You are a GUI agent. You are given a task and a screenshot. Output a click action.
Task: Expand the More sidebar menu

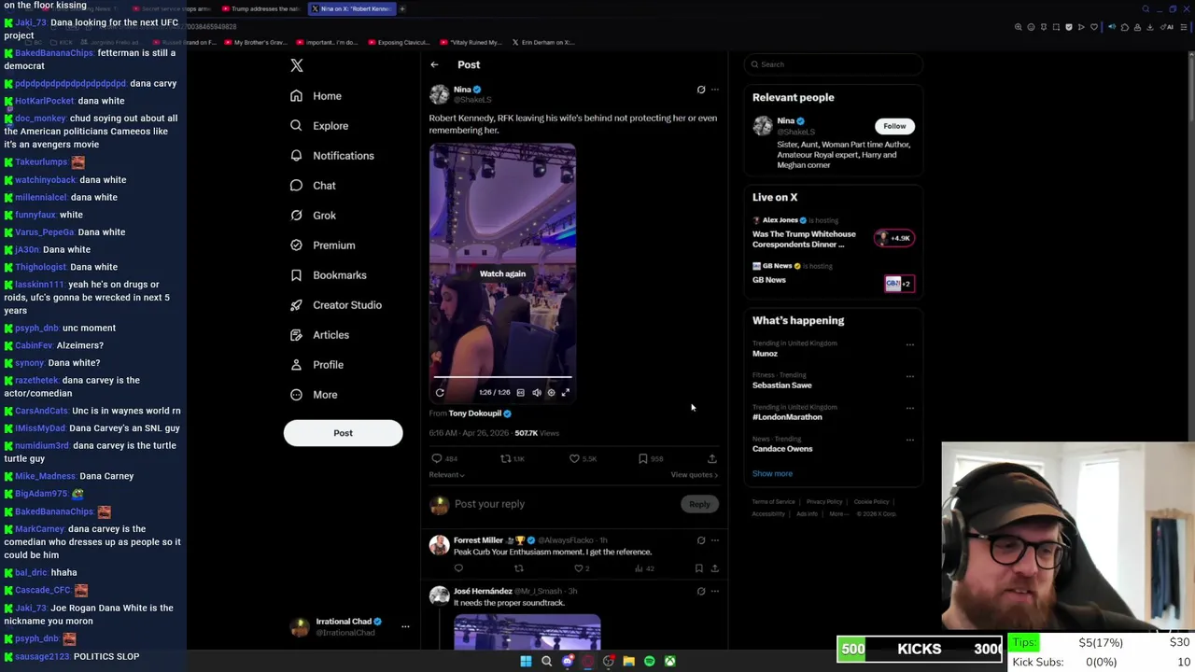click(x=313, y=395)
